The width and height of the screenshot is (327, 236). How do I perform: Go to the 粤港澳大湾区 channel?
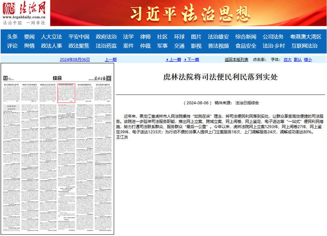(306, 37)
